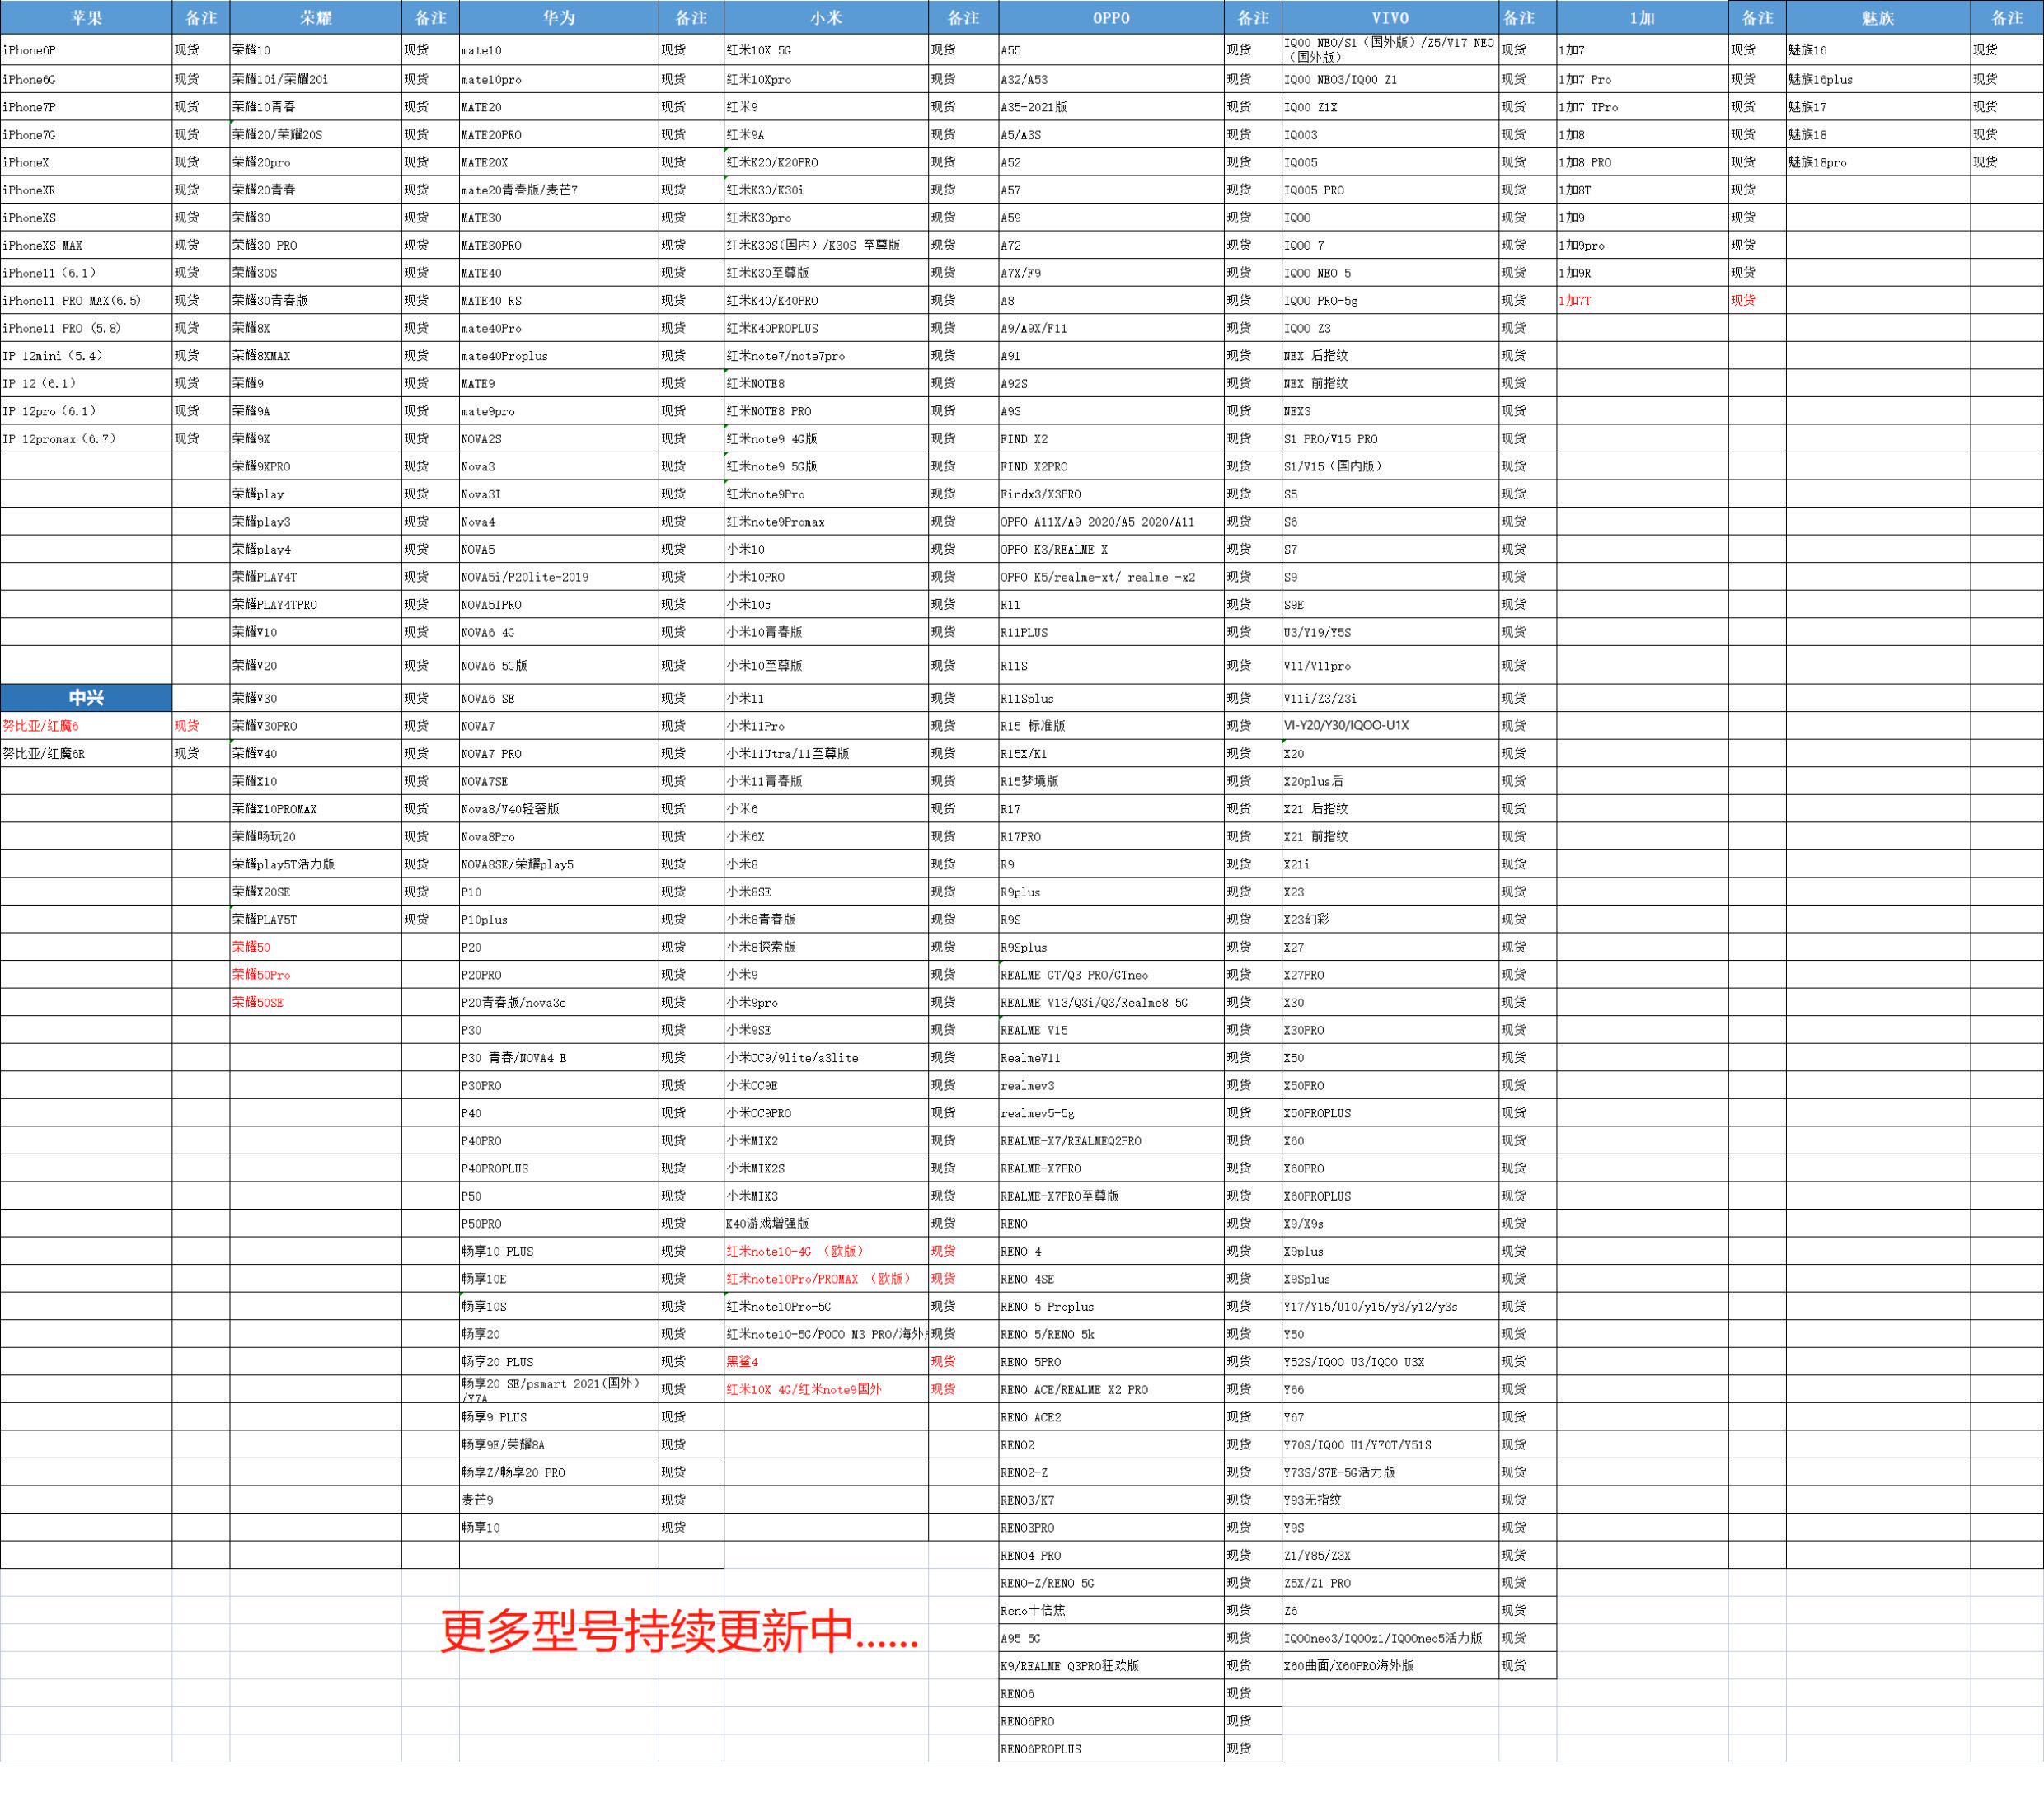Click the red 更多型号持续更新中 text

[x=678, y=1632]
